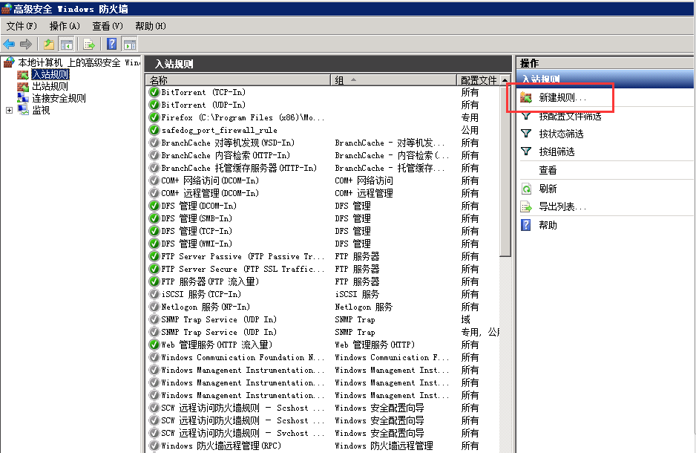The height and width of the screenshot is (453, 696).
Task: Open the 查看 menu
Action: [x=107, y=26]
